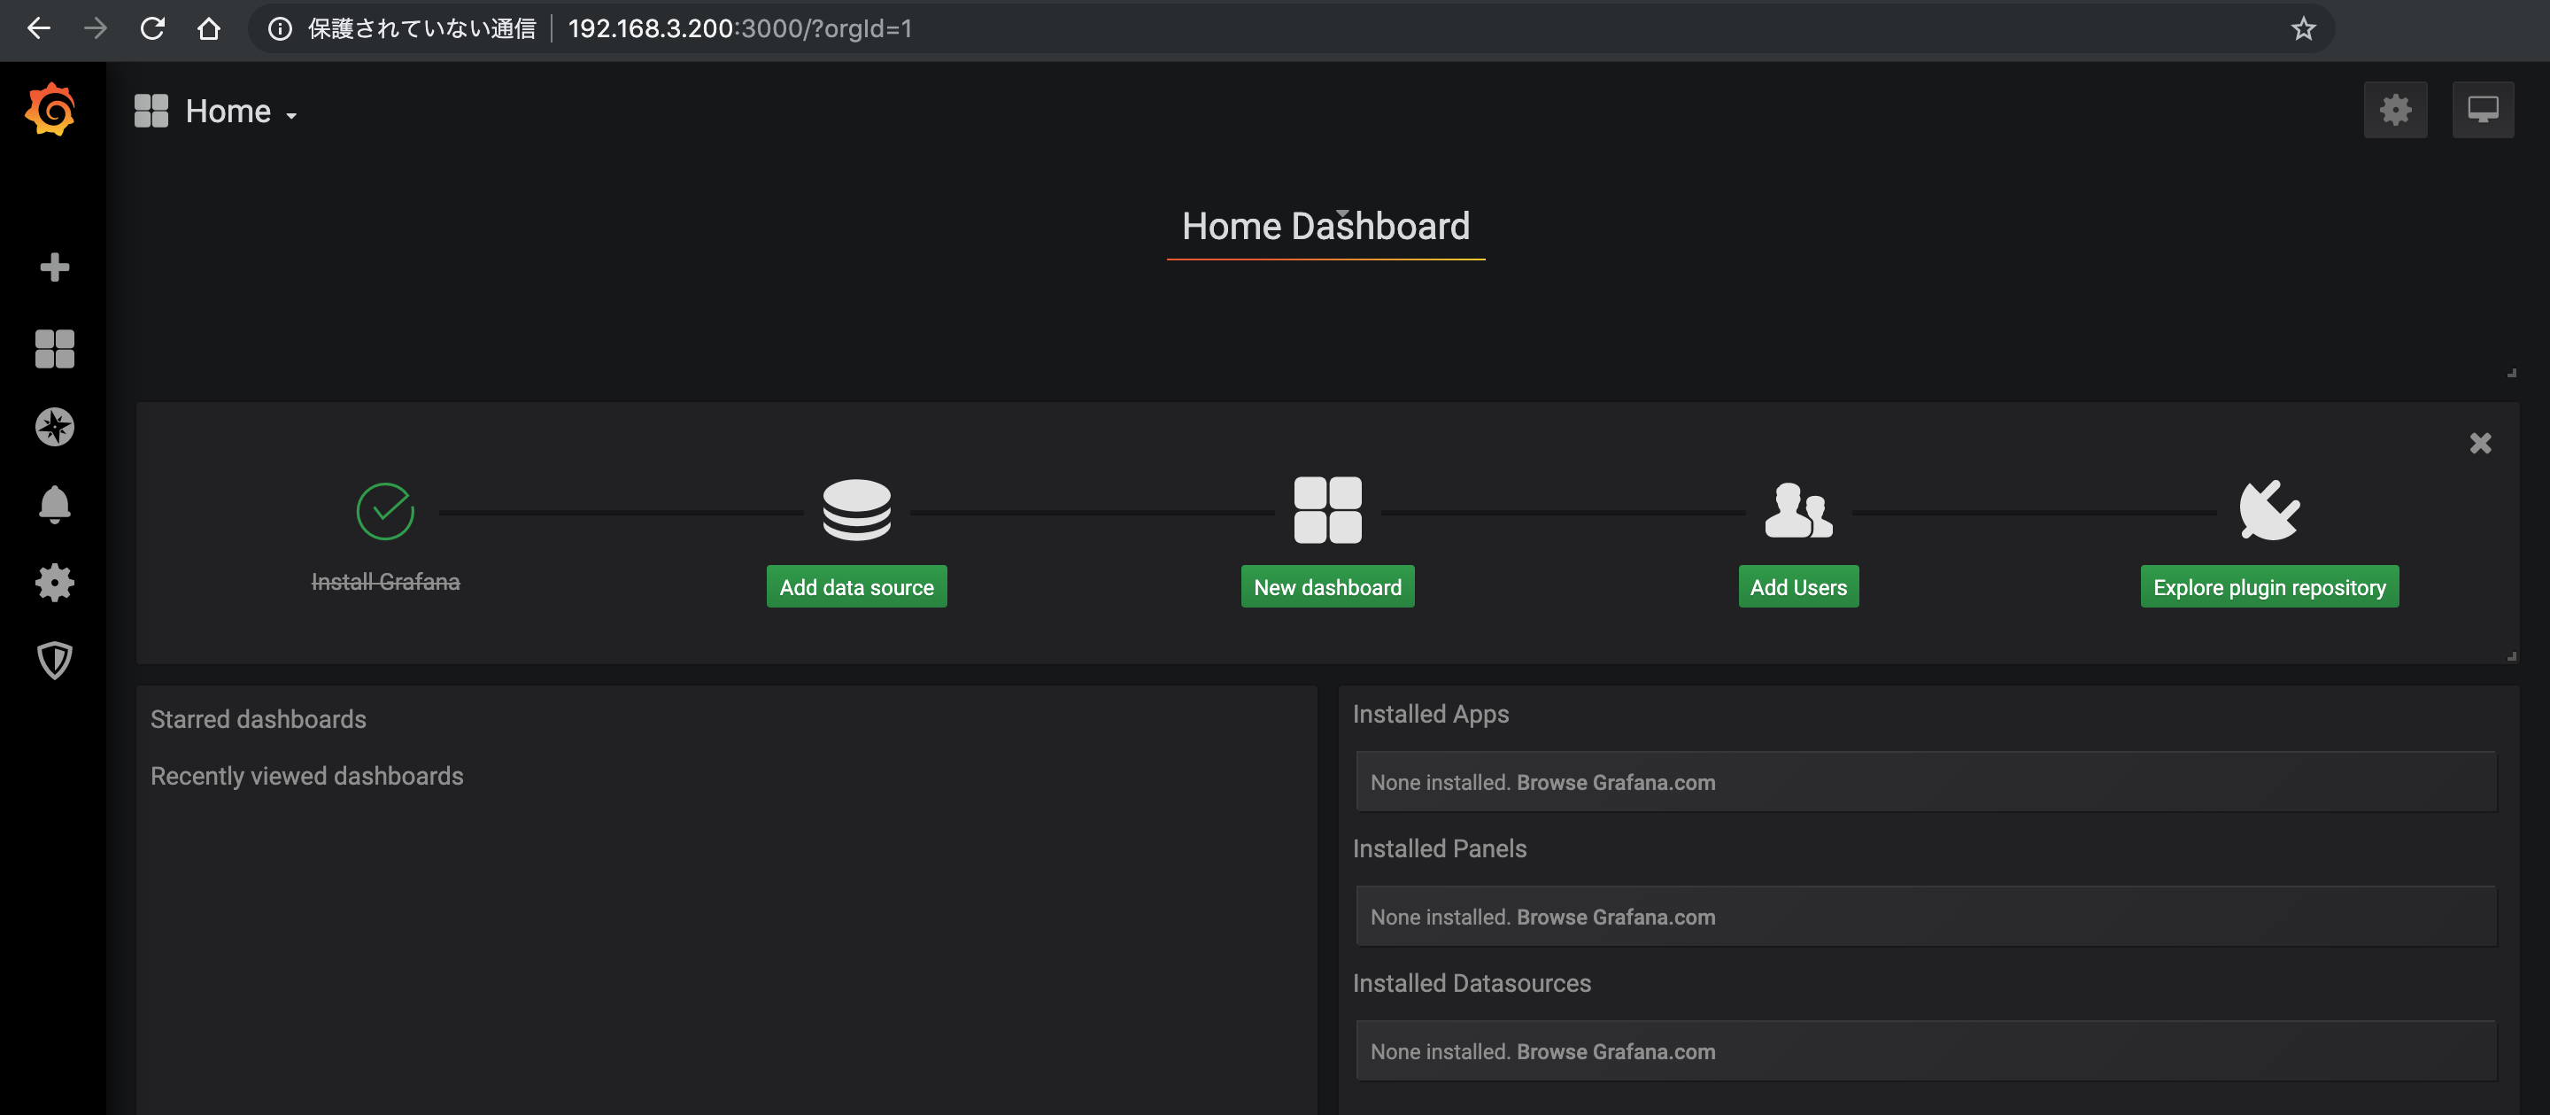The height and width of the screenshot is (1115, 2550).
Task: Open Alerting bell icon in sidebar
Action: (x=54, y=505)
